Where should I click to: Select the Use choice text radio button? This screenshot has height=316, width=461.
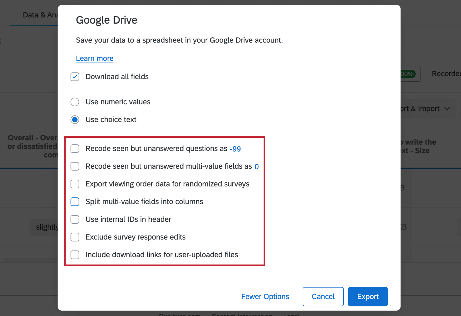pos(75,120)
